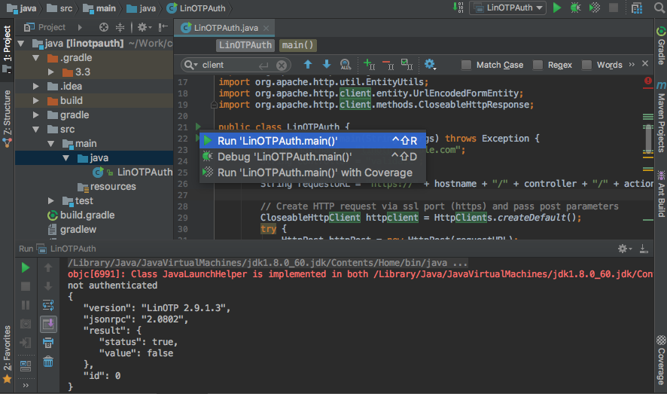Open the LinOTPAuth run configuration dropdown
This screenshot has width=667, height=394.
(x=508, y=8)
